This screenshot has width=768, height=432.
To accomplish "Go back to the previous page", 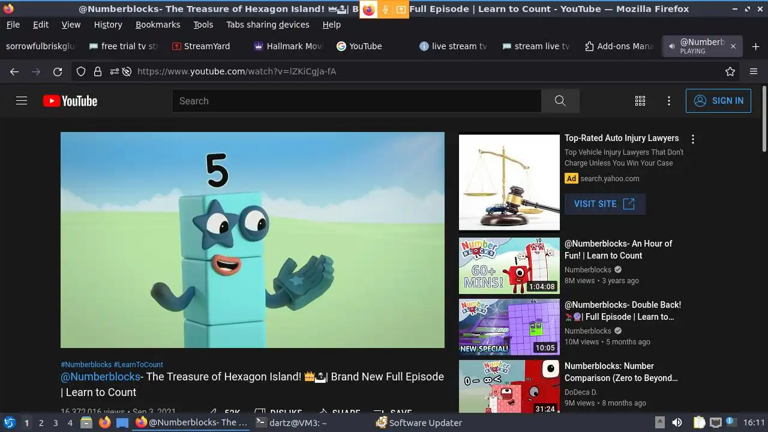I will click(x=14, y=71).
